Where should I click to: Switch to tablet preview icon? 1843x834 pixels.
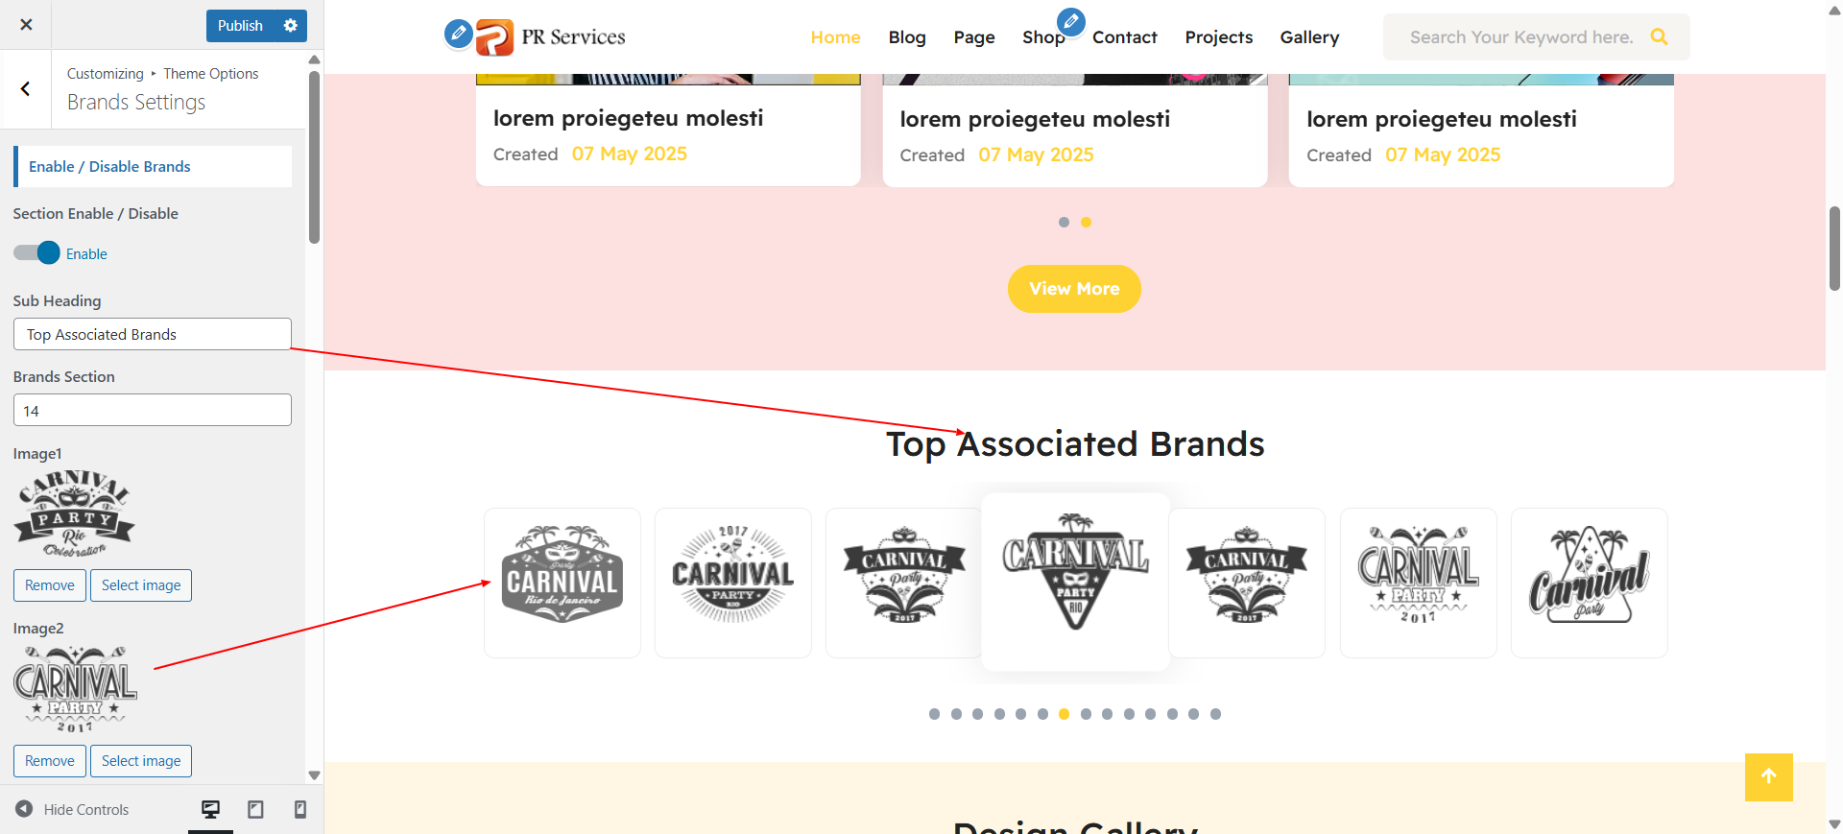(x=255, y=809)
